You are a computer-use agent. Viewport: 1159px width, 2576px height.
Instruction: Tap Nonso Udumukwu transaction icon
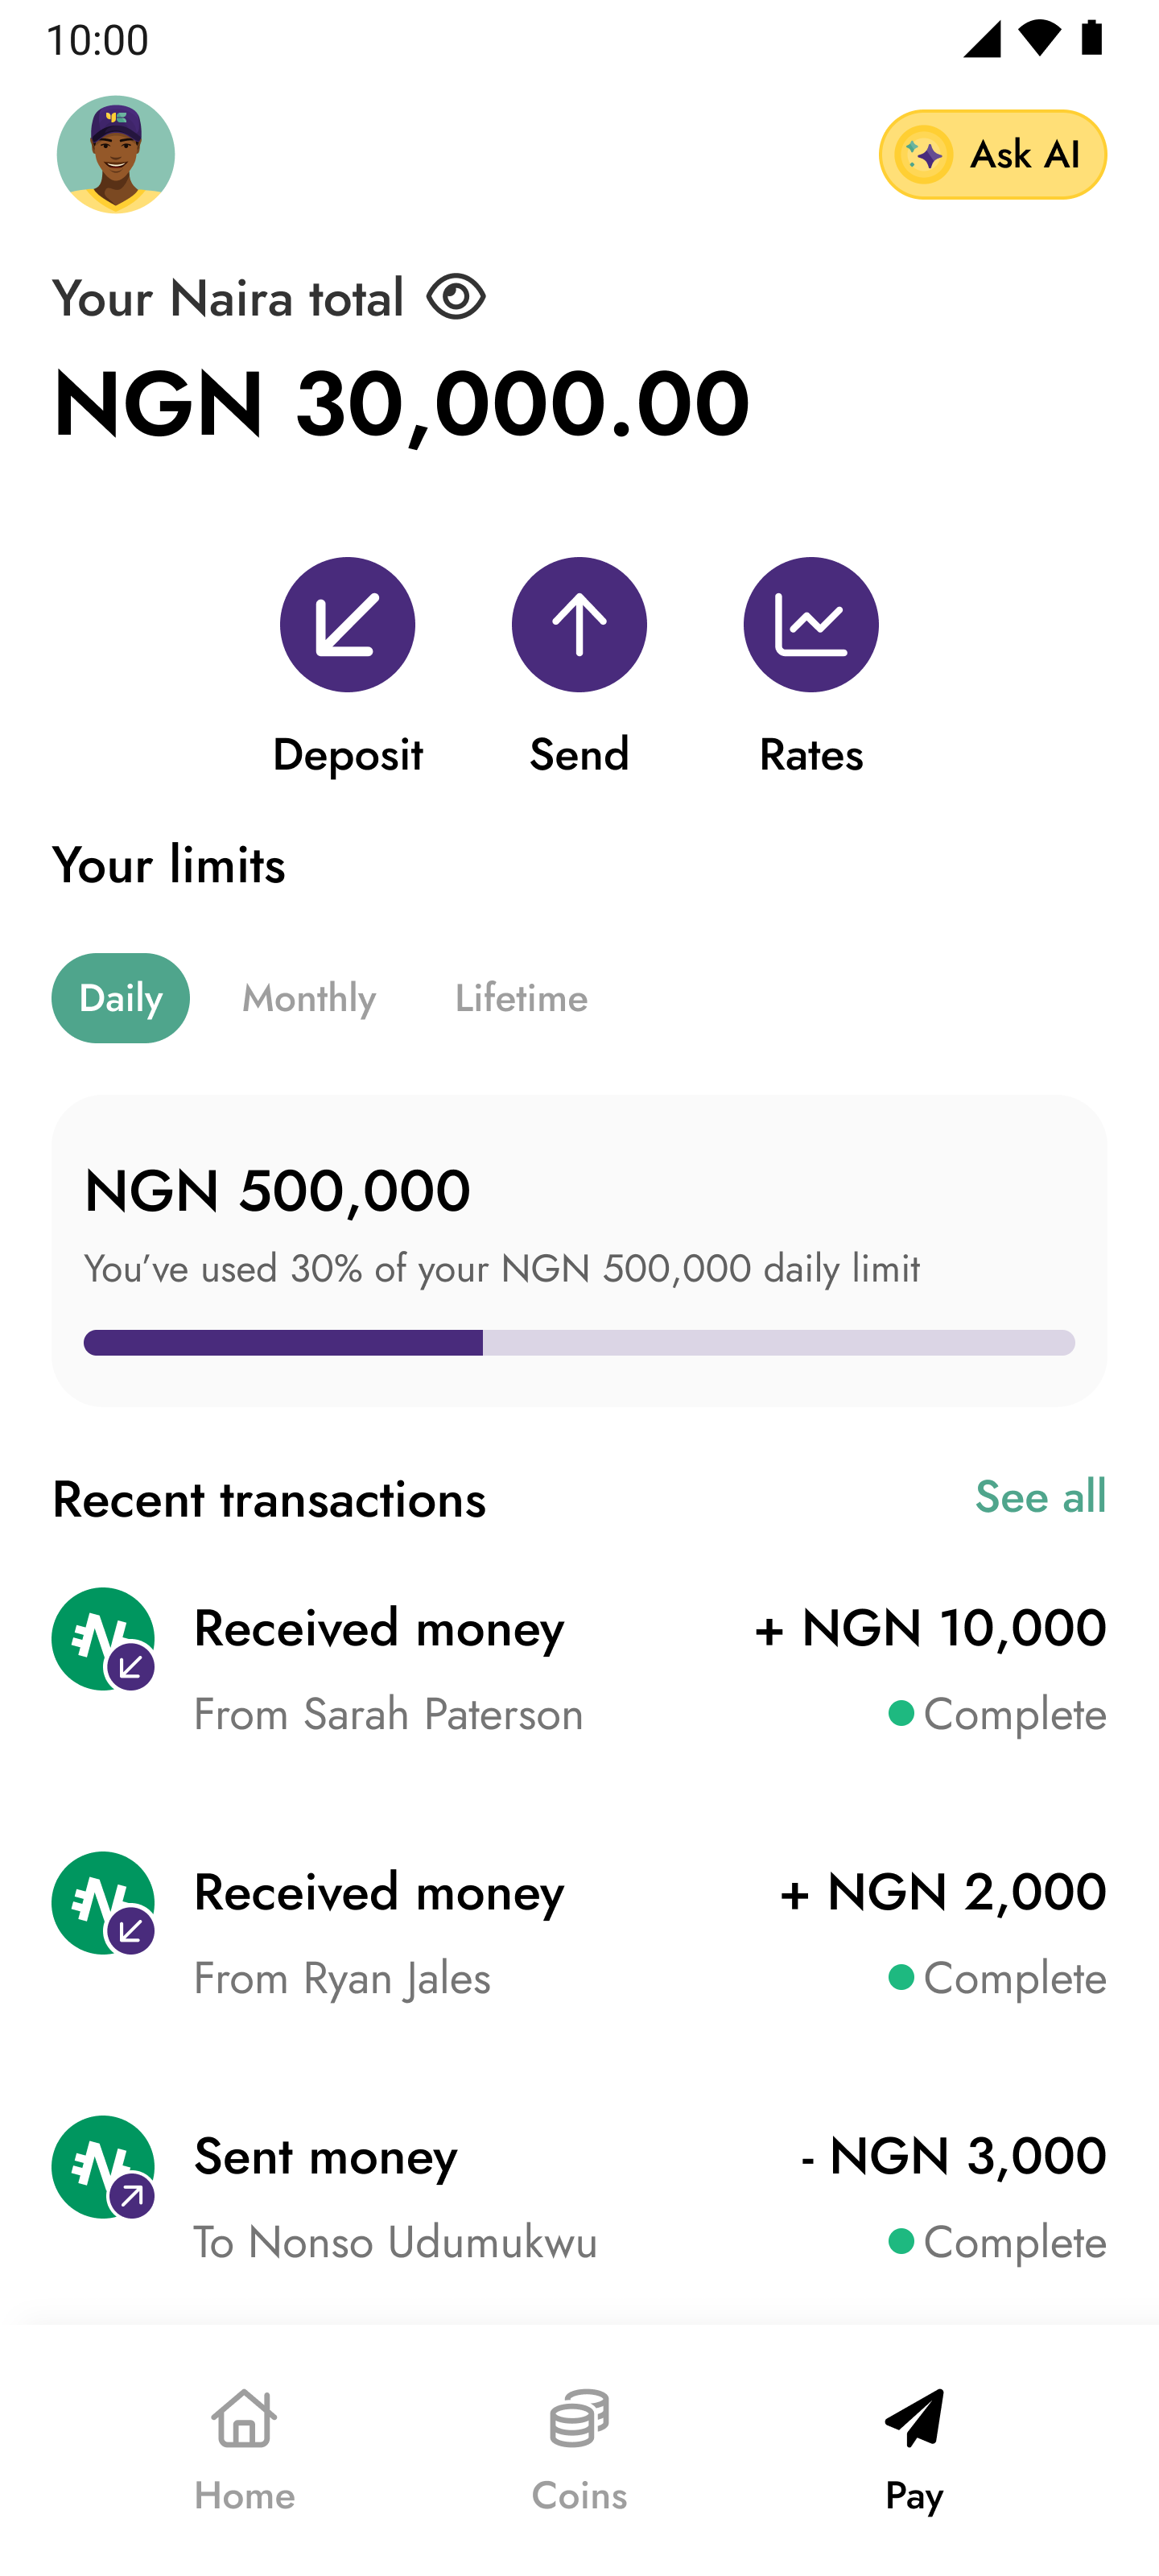pos(104,2167)
